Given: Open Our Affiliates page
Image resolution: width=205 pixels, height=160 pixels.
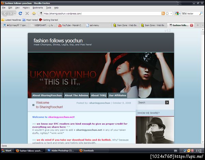Looking at the screenshot, I should point(118,96).
